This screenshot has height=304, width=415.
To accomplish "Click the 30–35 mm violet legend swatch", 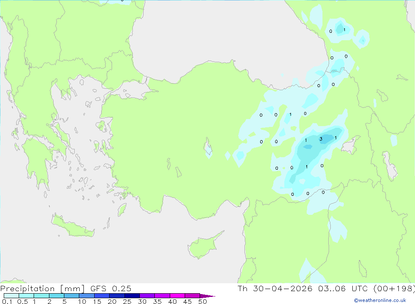I will tap(147, 296).
